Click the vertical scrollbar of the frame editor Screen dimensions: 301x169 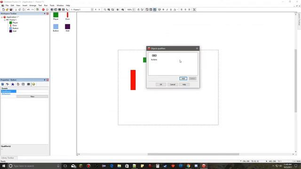[x=296, y=81]
